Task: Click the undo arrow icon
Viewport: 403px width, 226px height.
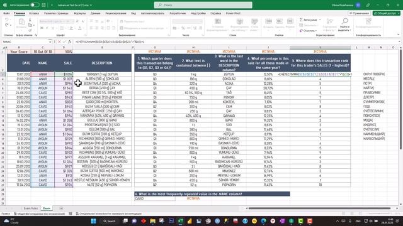Action: (x=7, y=19)
